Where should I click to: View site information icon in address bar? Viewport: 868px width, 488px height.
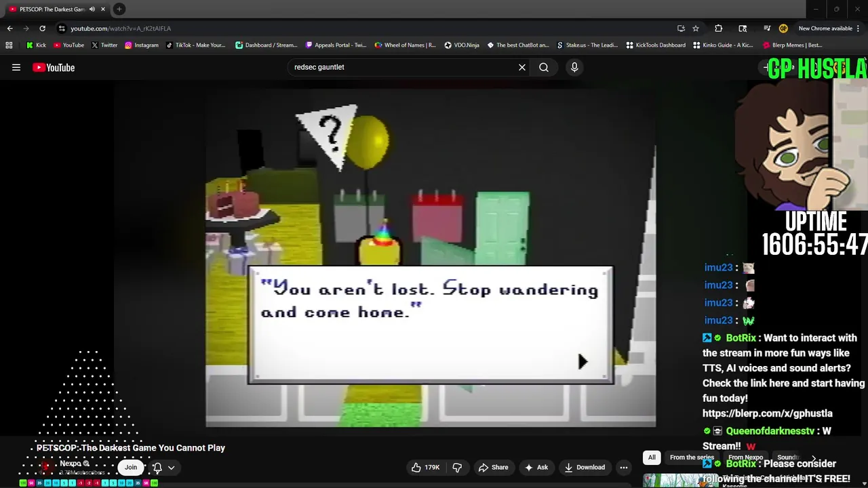pyautogui.click(x=62, y=28)
